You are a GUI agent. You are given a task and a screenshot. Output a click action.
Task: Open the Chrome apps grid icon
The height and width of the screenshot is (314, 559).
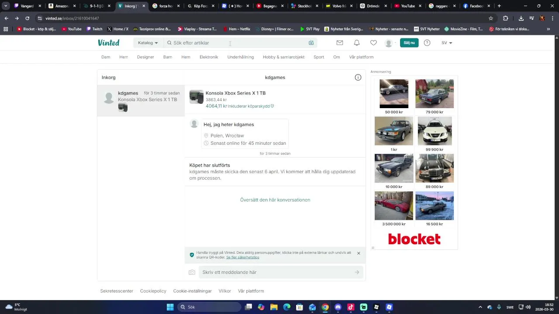6,29
